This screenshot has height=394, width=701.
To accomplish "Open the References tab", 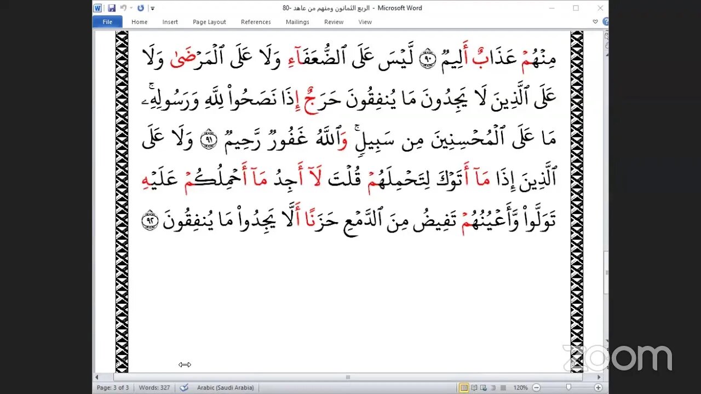I will coord(256,22).
